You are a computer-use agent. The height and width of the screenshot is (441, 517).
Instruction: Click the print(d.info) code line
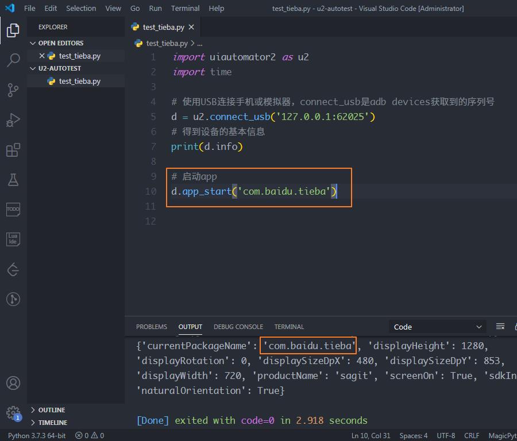207,146
